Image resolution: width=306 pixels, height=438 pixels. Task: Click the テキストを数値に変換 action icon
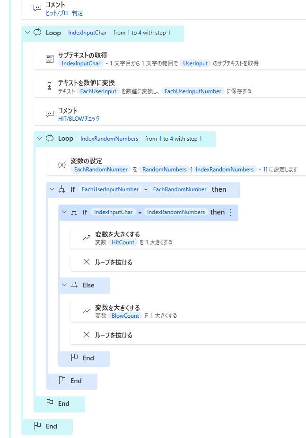coord(49,86)
